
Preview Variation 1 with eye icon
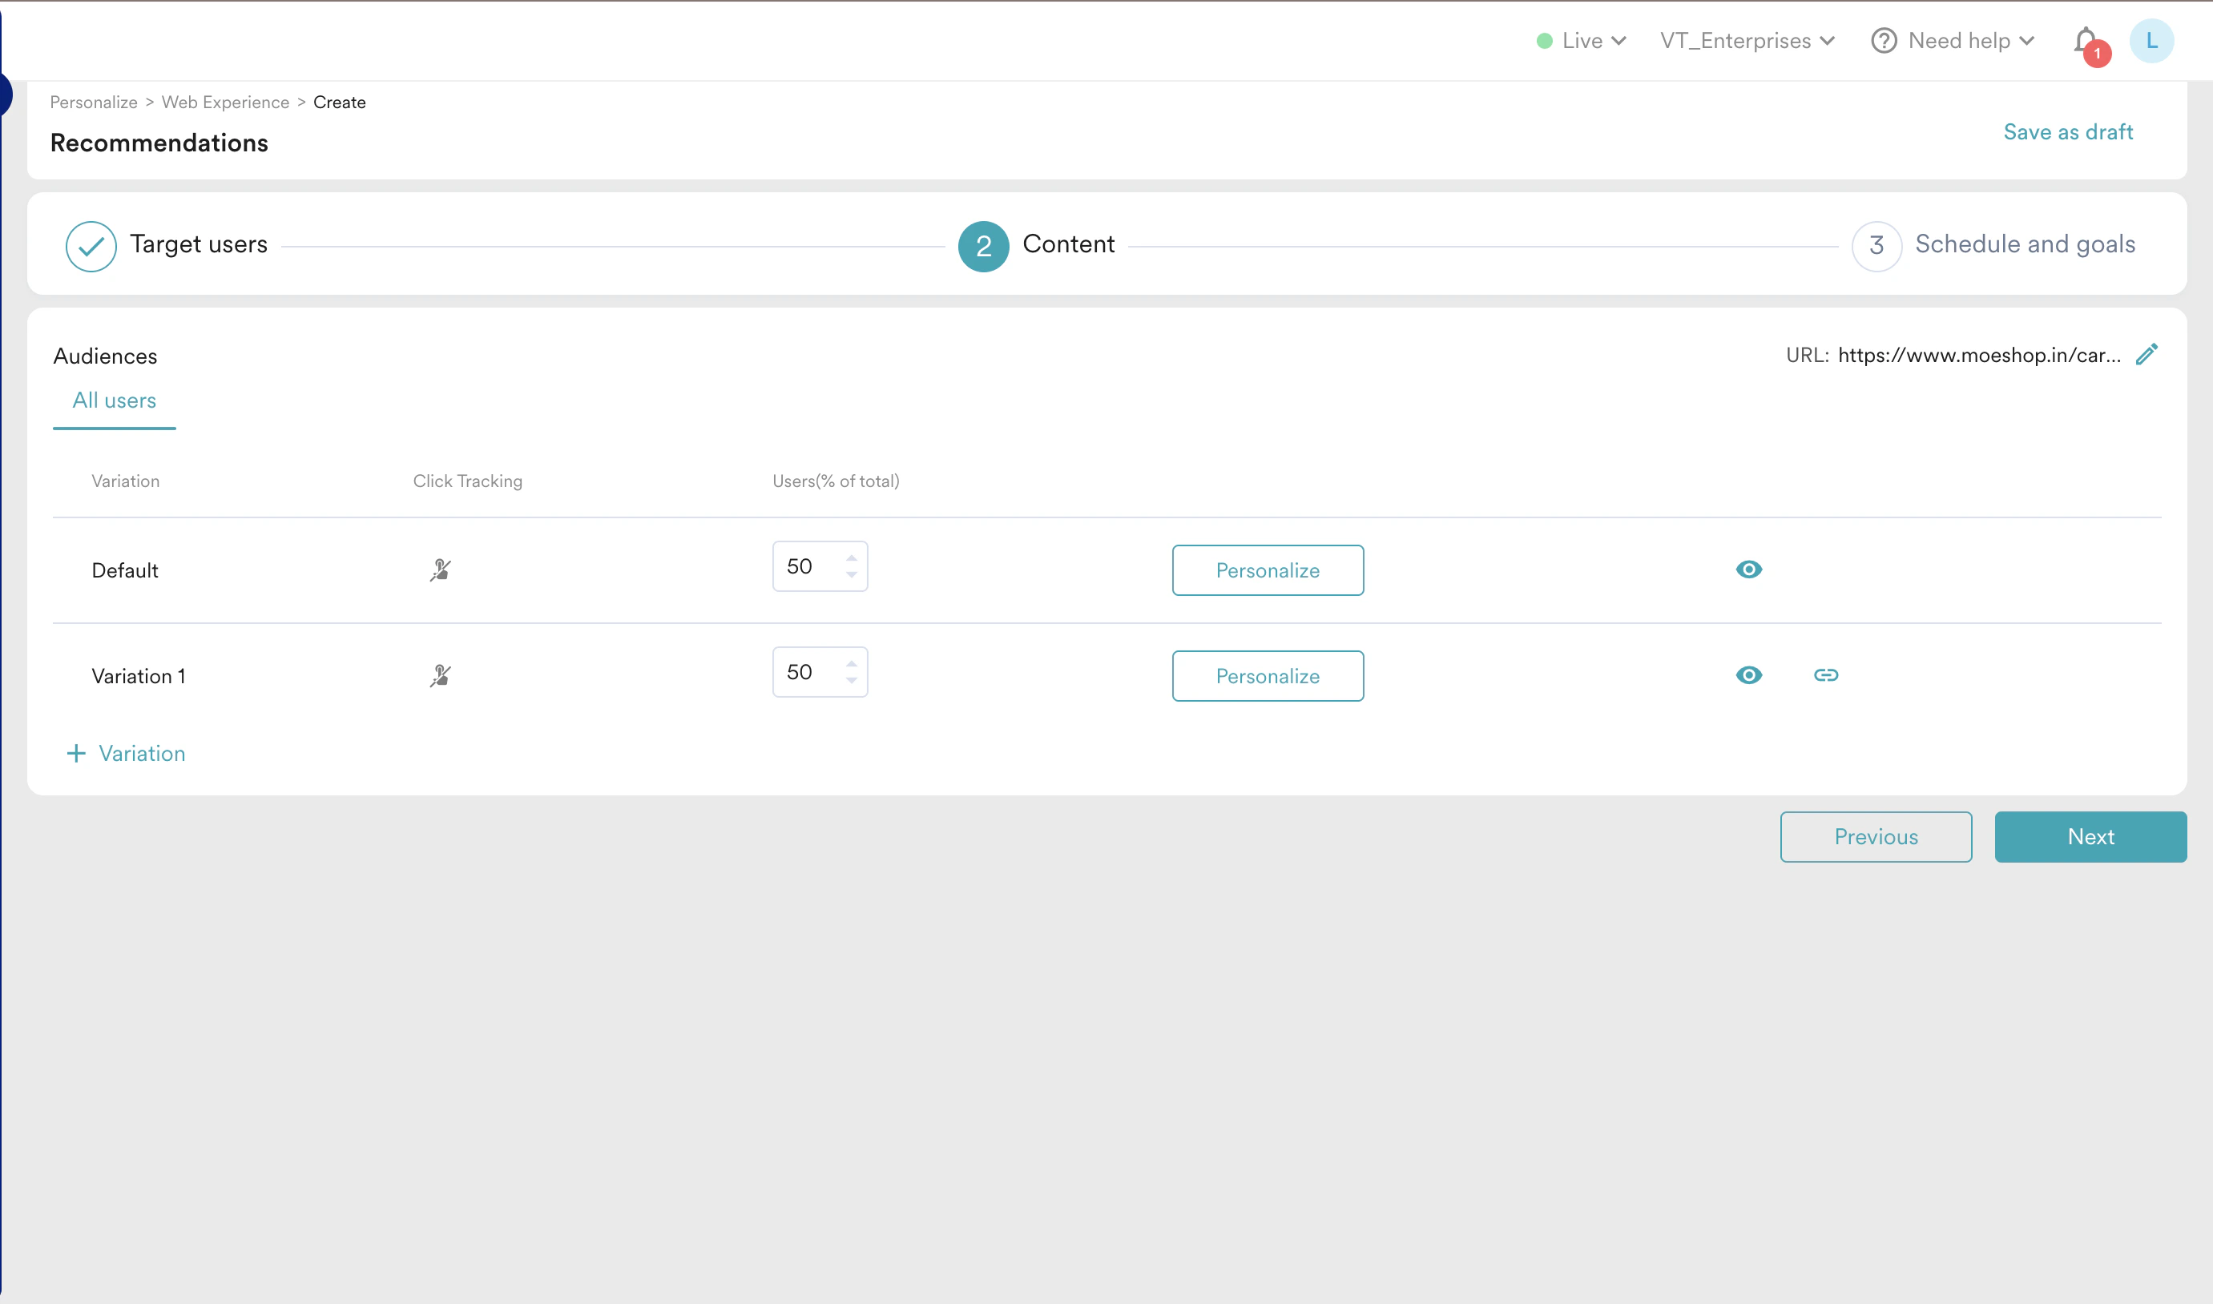pyautogui.click(x=1748, y=675)
